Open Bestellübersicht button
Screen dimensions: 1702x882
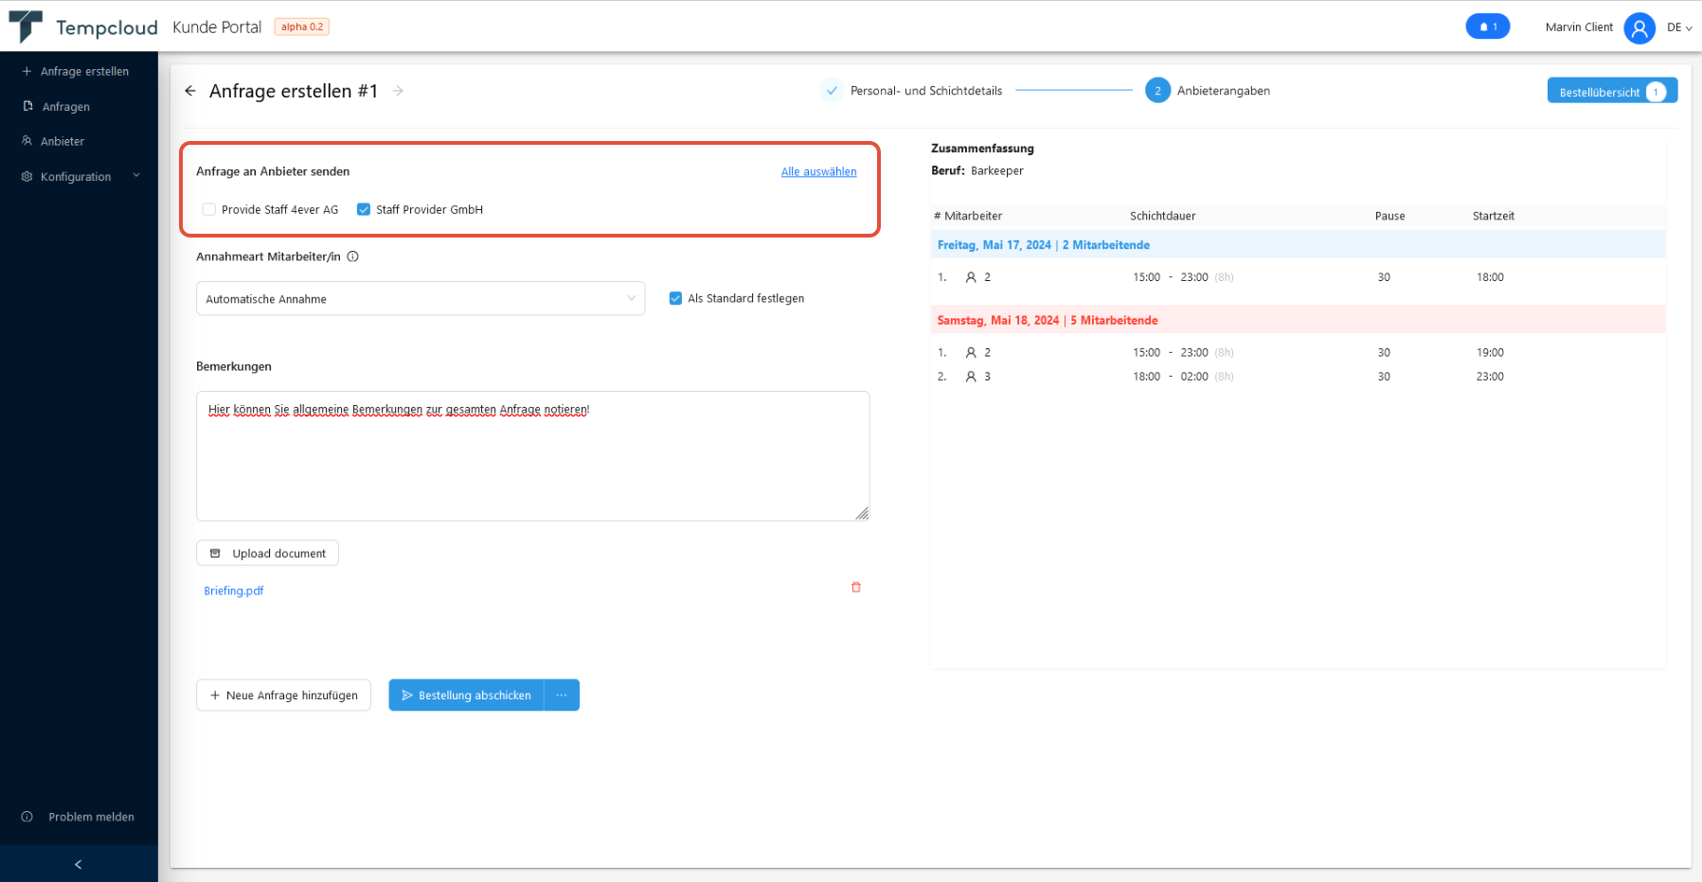click(1612, 91)
